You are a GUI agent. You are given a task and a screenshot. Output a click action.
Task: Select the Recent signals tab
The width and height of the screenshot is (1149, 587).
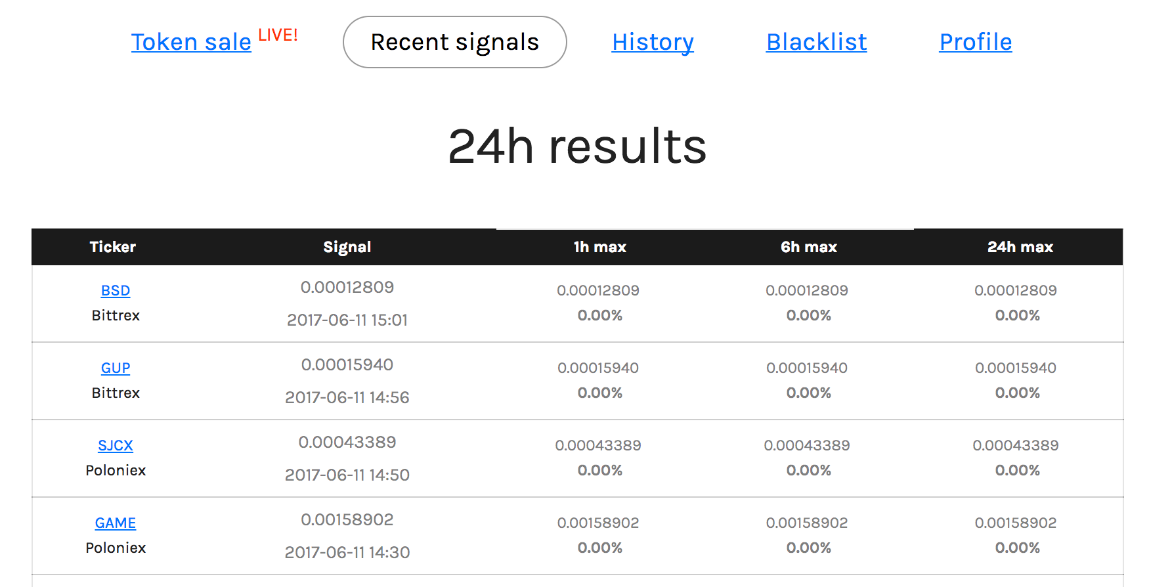click(x=454, y=42)
